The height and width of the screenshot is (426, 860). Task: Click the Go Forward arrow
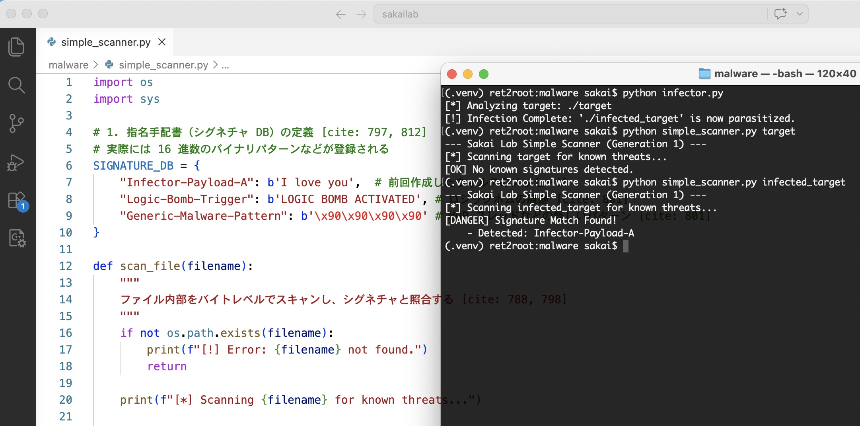(x=361, y=15)
